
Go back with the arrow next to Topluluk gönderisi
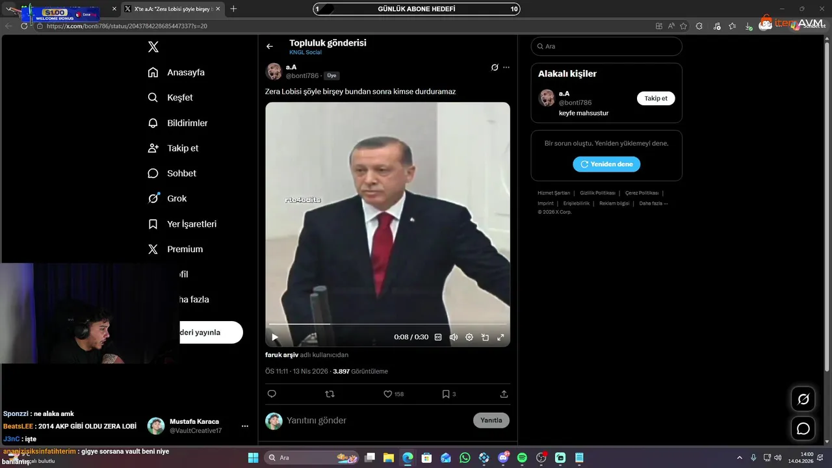(270, 46)
